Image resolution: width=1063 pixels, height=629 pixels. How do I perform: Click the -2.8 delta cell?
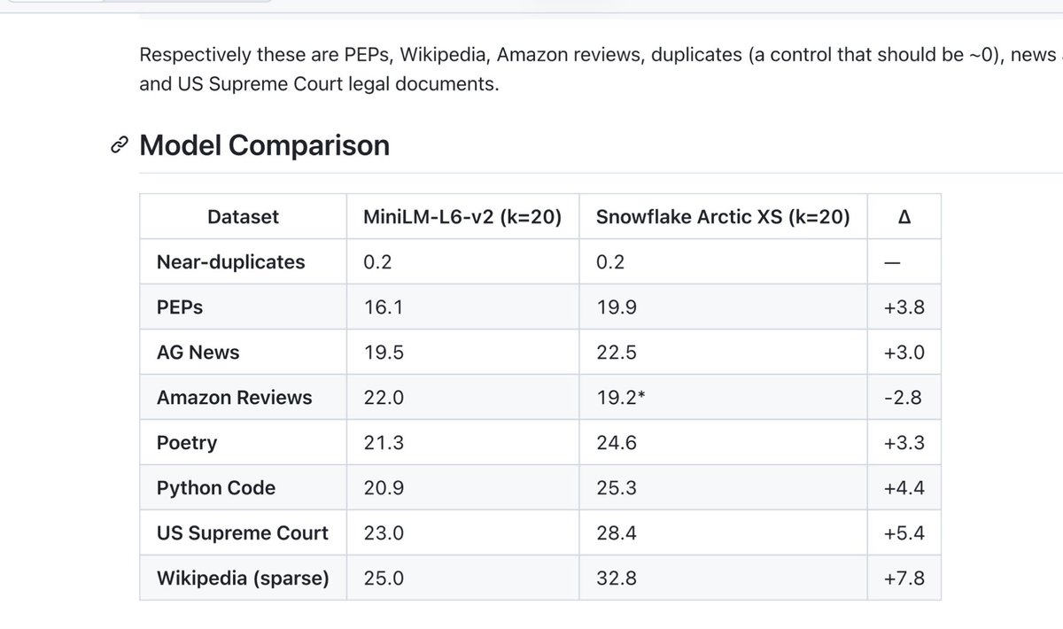coord(904,398)
